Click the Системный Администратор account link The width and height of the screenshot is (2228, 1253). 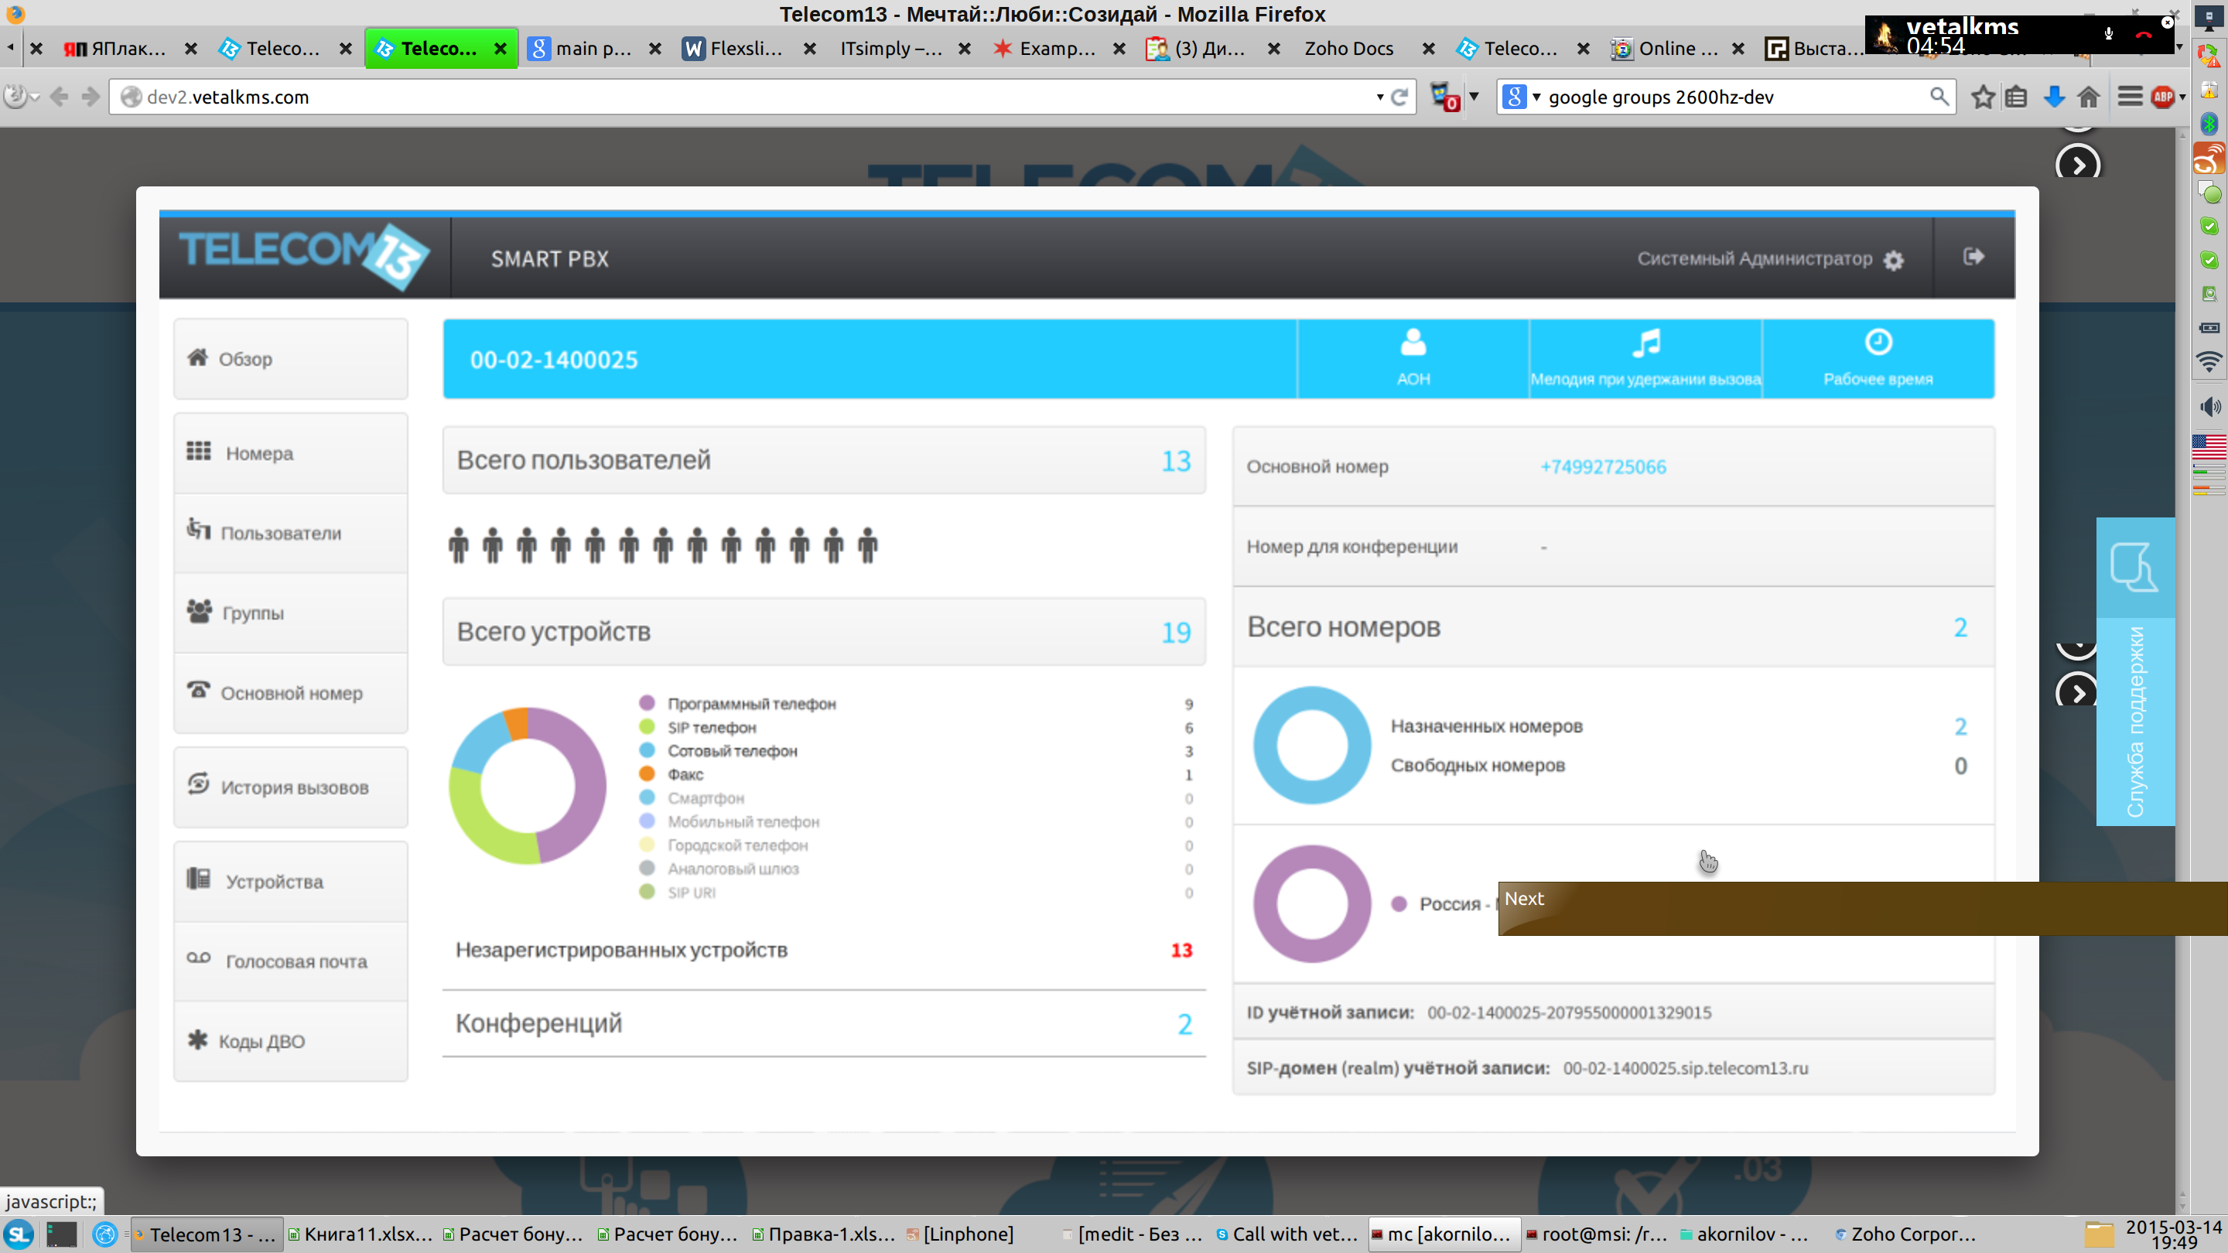pos(1754,258)
